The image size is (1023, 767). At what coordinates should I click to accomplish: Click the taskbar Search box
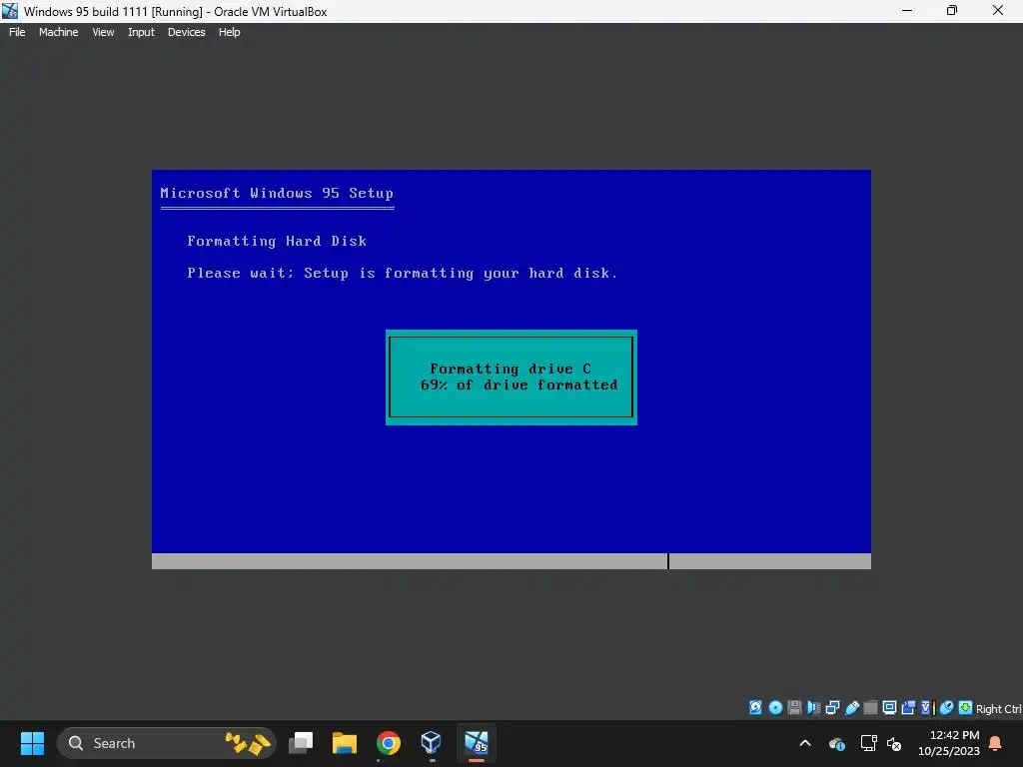[167, 743]
